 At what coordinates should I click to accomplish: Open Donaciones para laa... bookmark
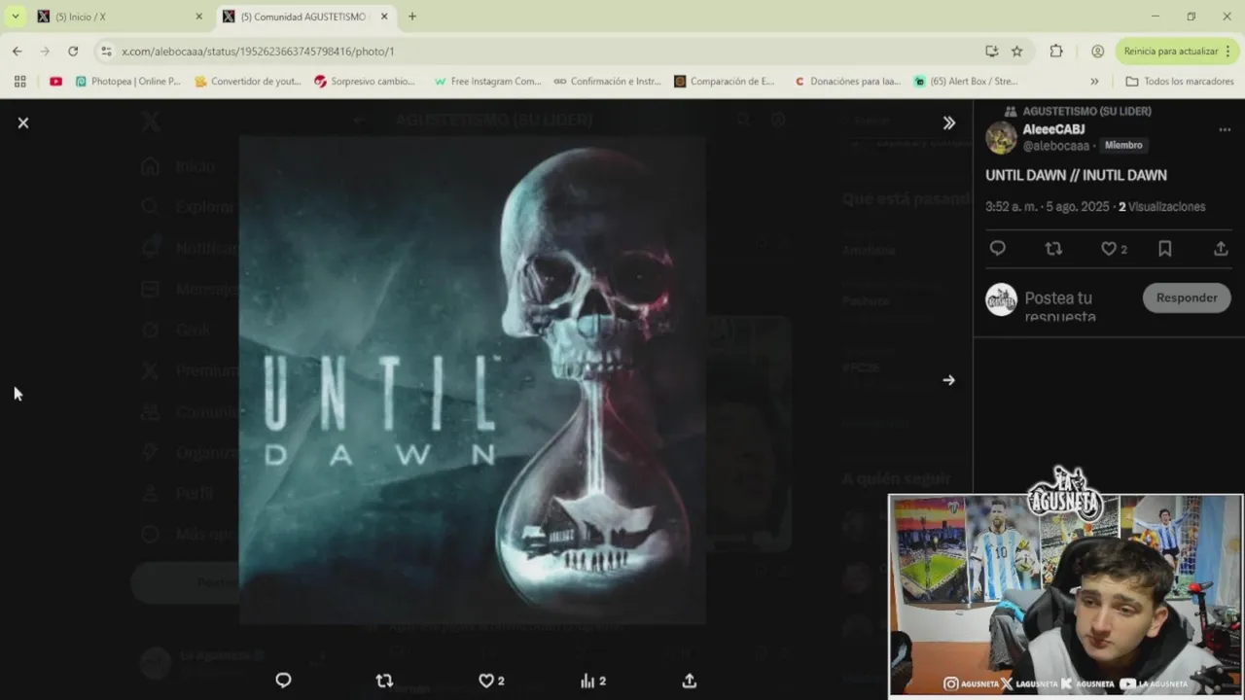pos(847,82)
